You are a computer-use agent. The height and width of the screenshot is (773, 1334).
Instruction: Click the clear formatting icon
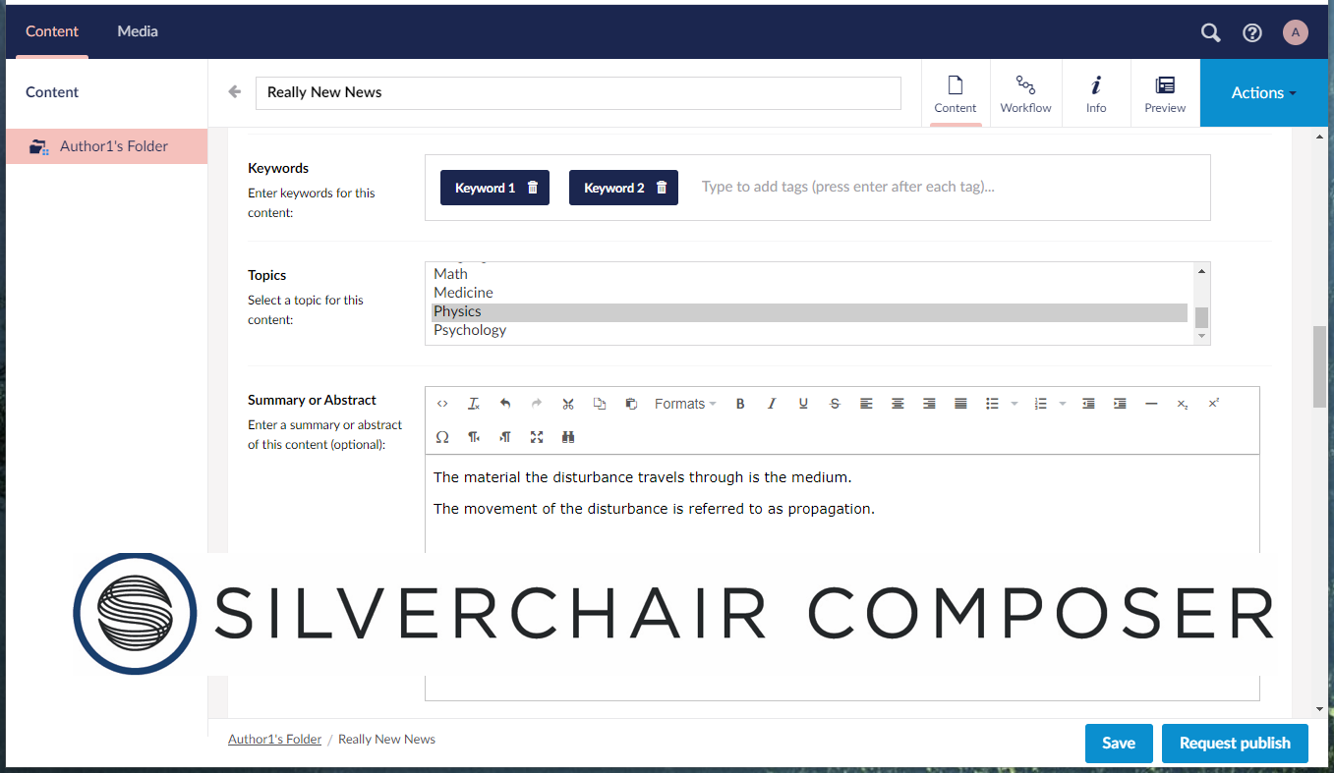tap(474, 404)
